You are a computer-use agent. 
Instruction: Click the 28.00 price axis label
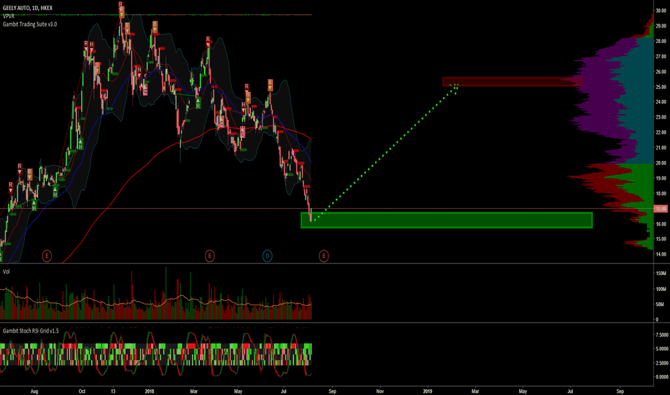[x=661, y=42]
